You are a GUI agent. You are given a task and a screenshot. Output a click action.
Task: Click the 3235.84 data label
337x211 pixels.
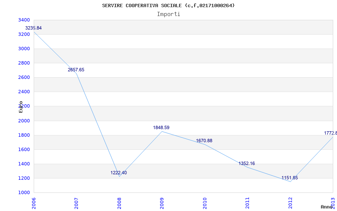click(34, 28)
